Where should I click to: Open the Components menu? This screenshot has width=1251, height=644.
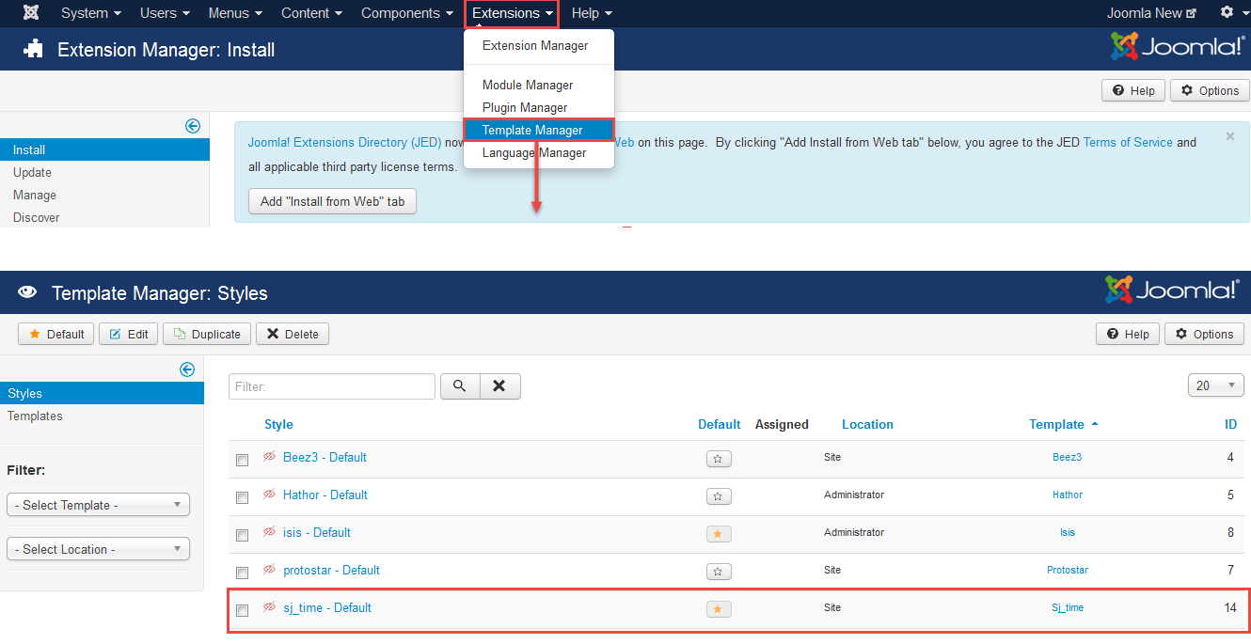[x=407, y=13]
